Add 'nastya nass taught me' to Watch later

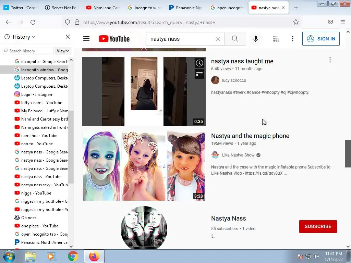199,63
